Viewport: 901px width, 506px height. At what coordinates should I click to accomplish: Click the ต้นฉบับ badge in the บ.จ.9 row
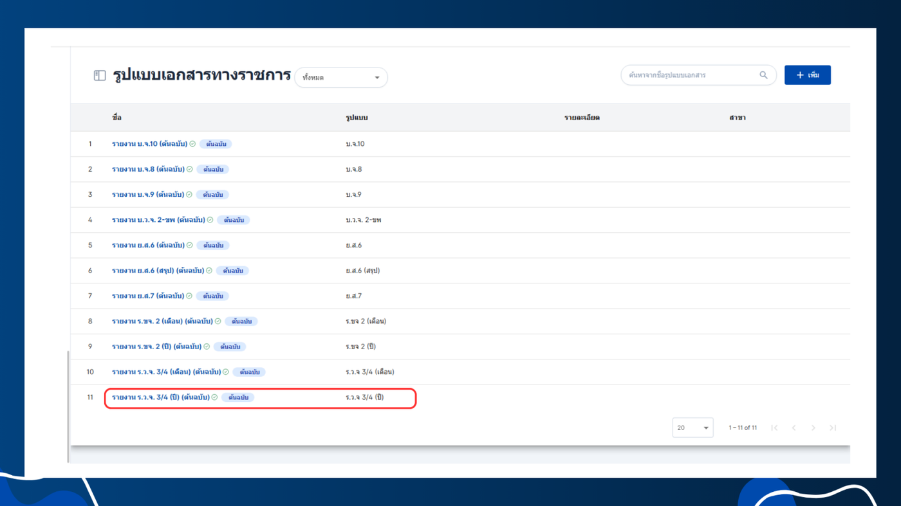coord(213,194)
